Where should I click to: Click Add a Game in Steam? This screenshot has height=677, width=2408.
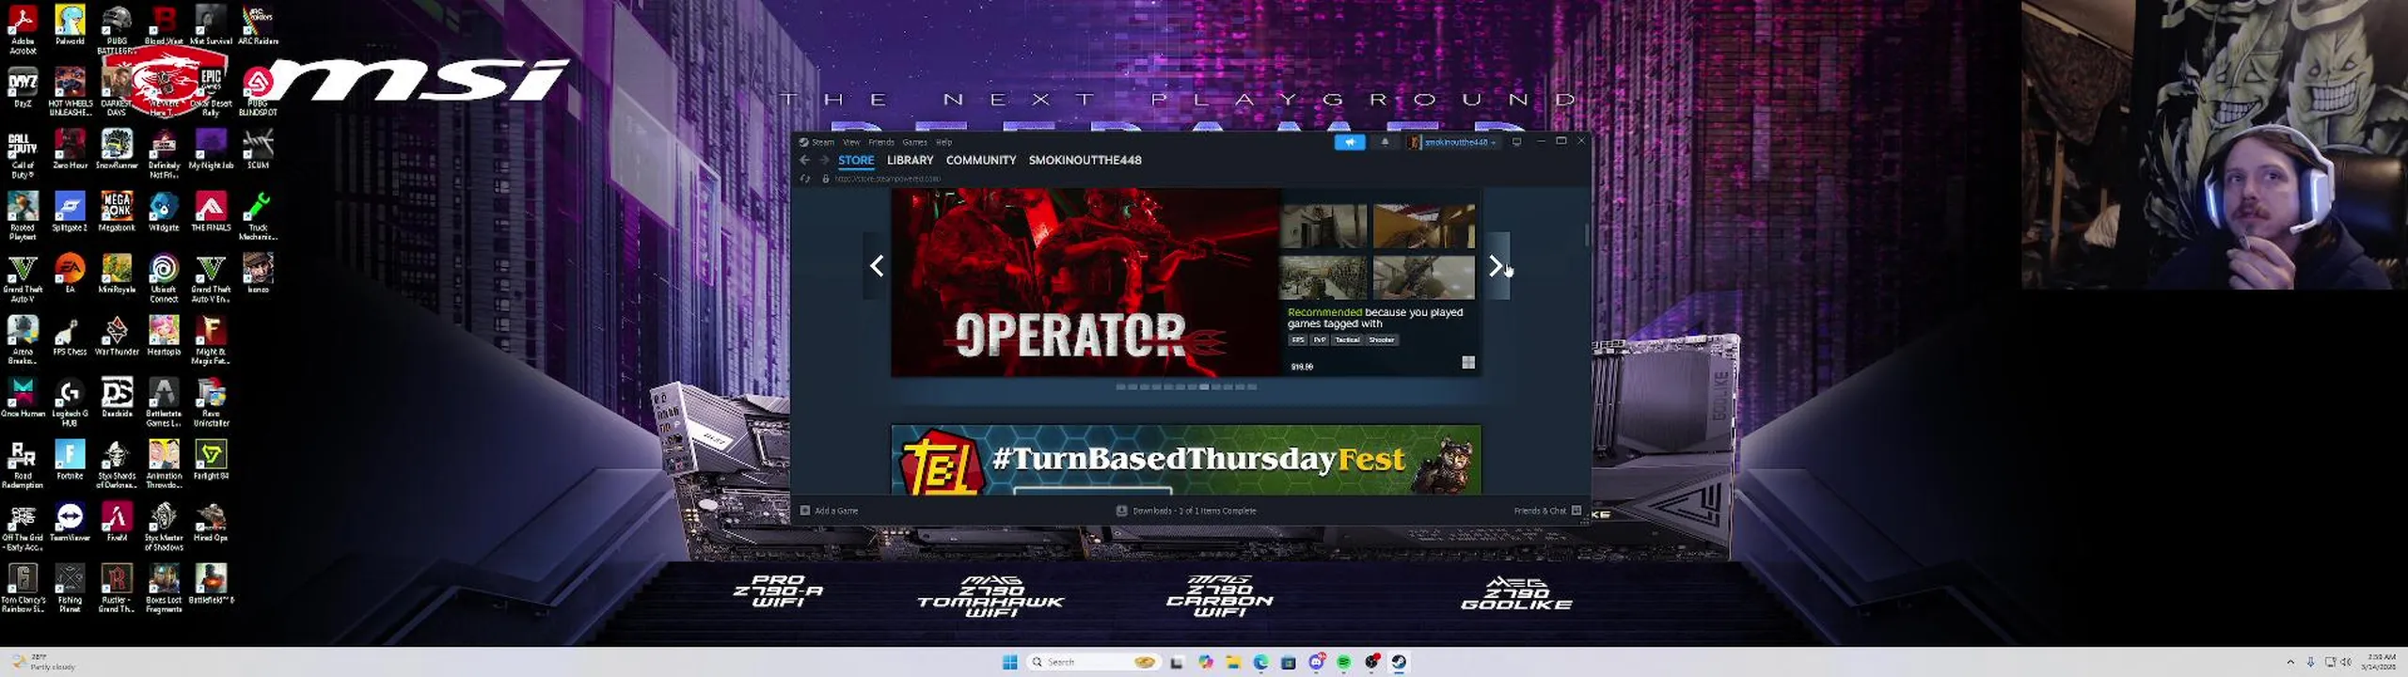pyautogui.click(x=829, y=511)
